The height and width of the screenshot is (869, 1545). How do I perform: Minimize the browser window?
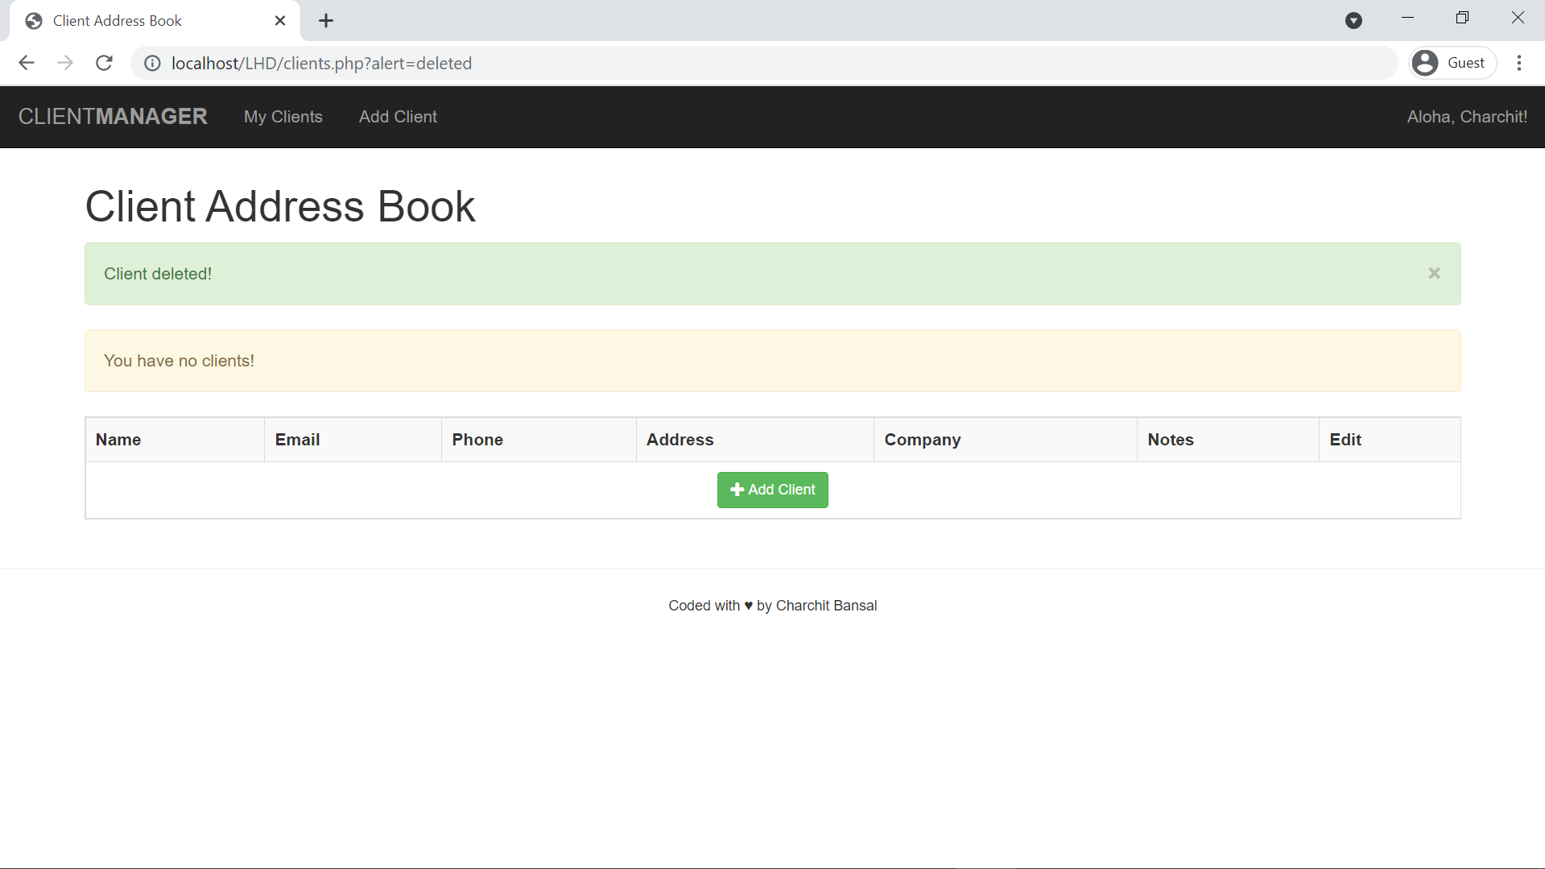pos(1407,18)
